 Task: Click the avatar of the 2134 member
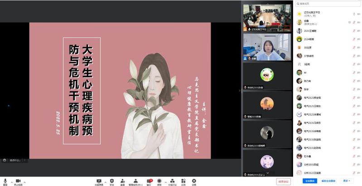[299, 39]
